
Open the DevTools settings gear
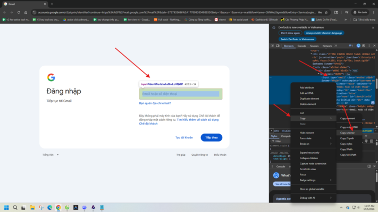click(364, 46)
